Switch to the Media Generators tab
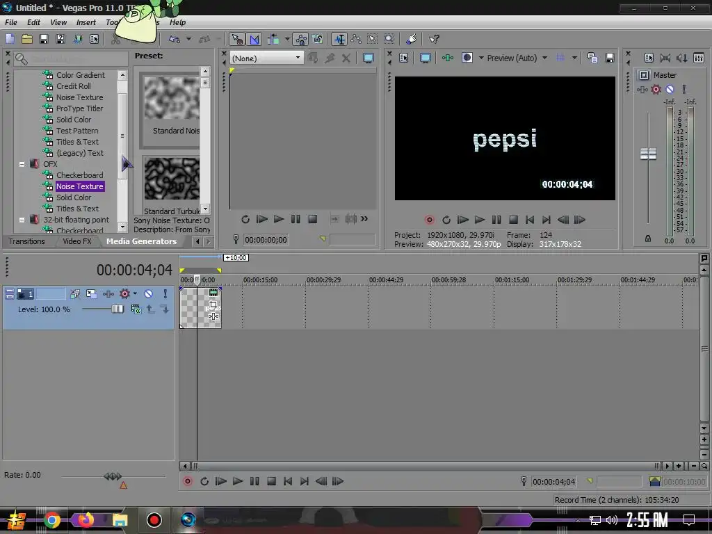 (x=141, y=241)
